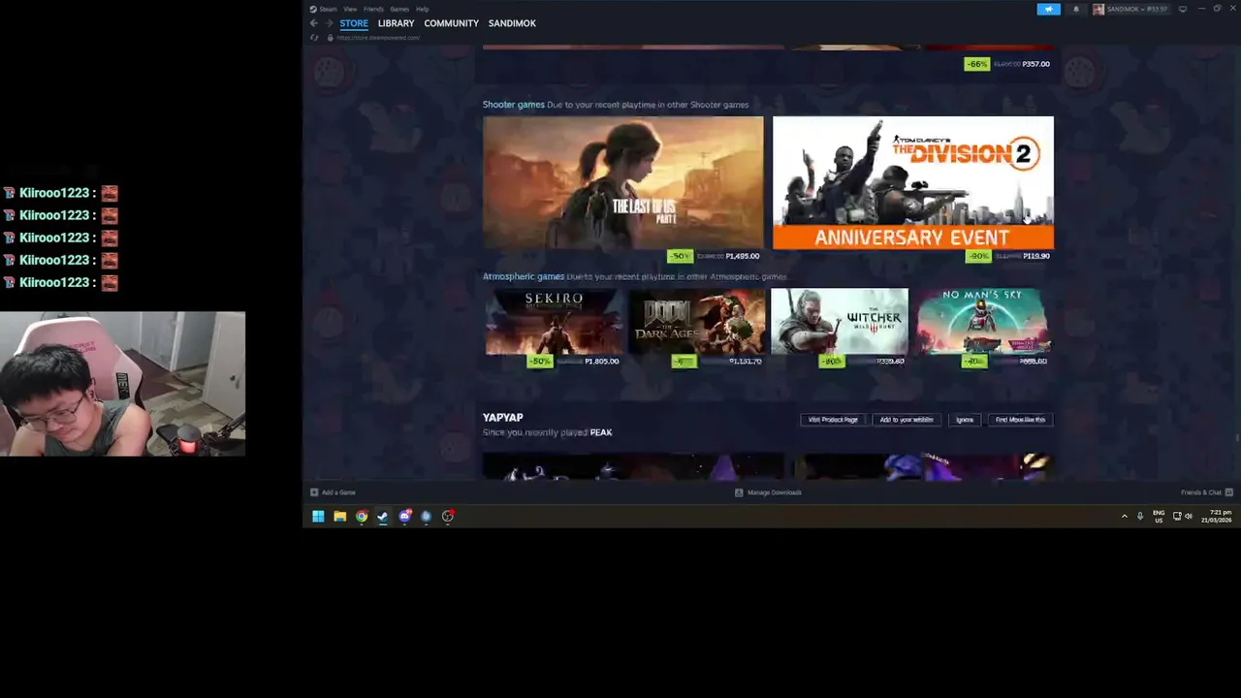
Task: Click the ENG US language indicator
Action: pos(1159,516)
